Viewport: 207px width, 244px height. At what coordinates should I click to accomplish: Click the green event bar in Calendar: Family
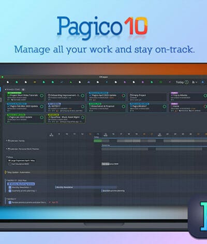(98, 141)
